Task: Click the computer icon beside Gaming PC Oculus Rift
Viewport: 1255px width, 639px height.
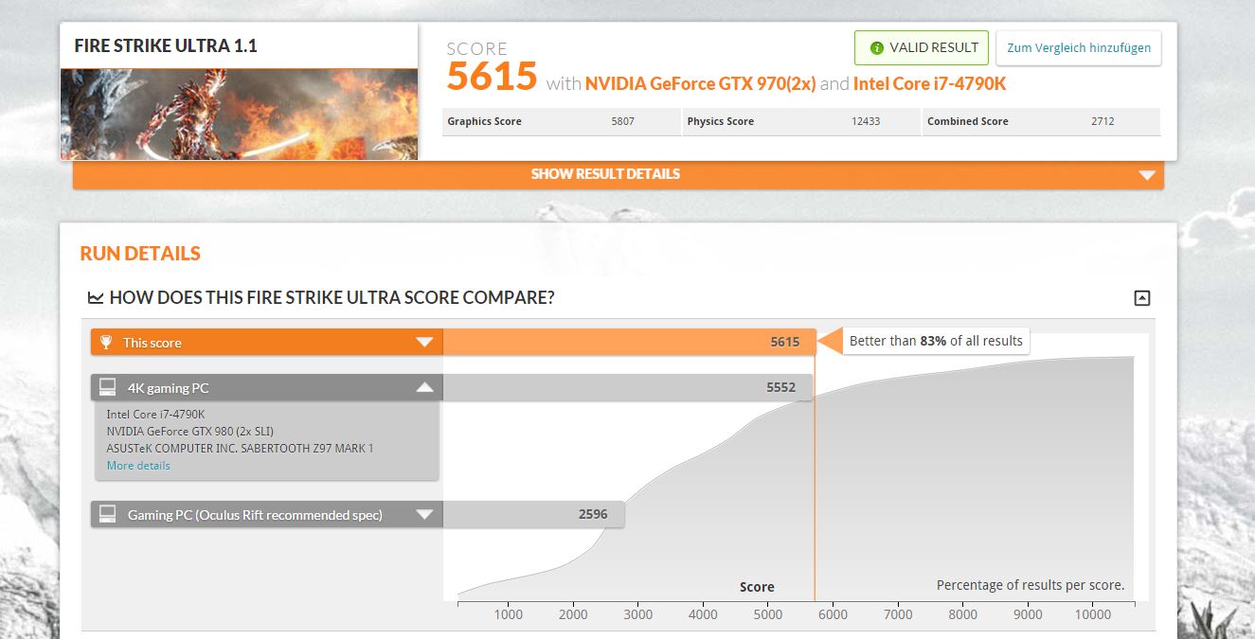Action: (108, 514)
